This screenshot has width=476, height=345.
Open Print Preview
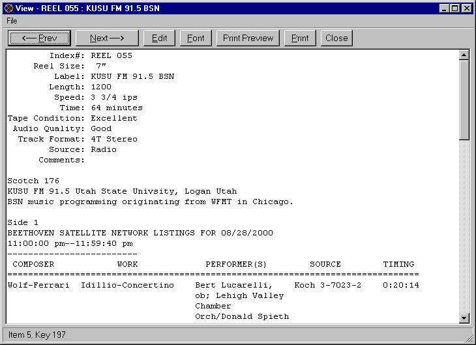(248, 38)
